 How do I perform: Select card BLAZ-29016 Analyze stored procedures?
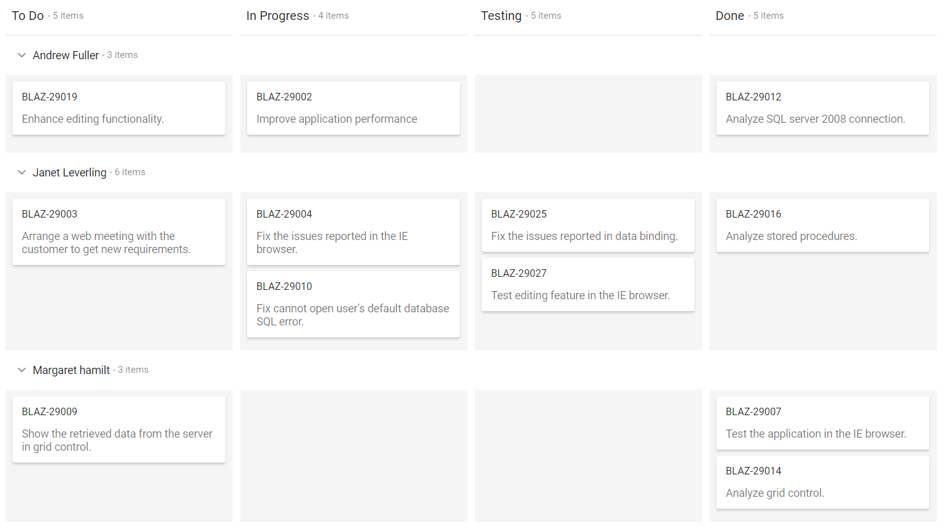(823, 226)
